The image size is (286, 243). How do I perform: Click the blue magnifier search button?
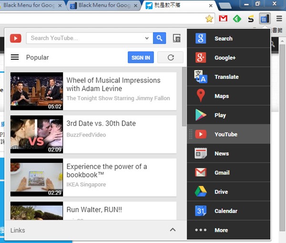159,38
